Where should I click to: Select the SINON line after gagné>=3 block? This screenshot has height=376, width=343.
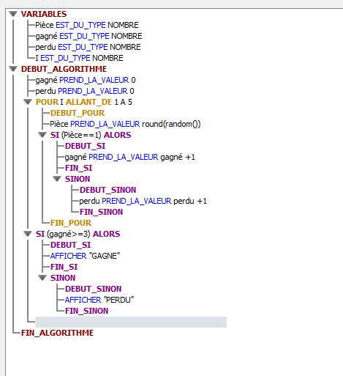click(63, 278)
